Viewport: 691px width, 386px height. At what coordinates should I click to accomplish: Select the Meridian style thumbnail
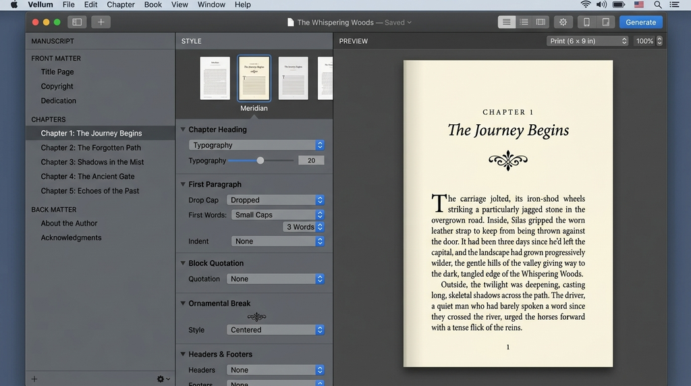click(254, 78)
